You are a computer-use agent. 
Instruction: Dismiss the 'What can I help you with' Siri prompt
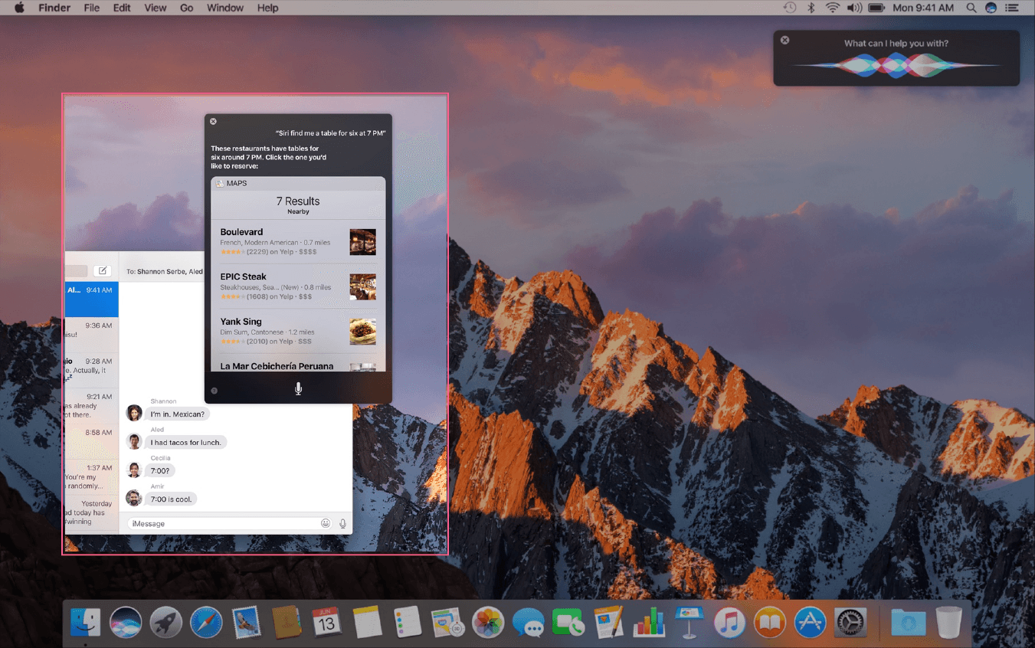[784, 40]
